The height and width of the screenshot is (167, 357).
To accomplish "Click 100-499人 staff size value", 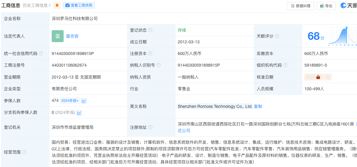I will click(x=314, y=89).
